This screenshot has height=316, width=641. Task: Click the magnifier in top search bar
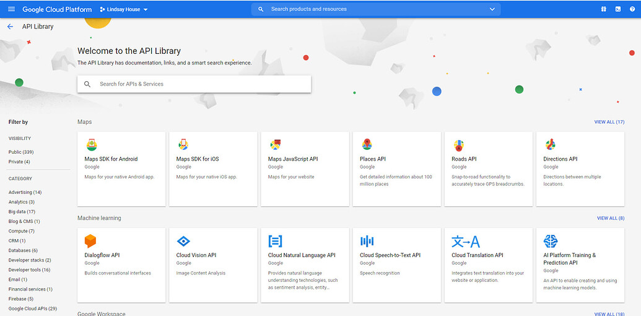261,9
